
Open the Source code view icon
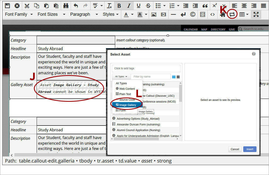[x=213, y=15]
